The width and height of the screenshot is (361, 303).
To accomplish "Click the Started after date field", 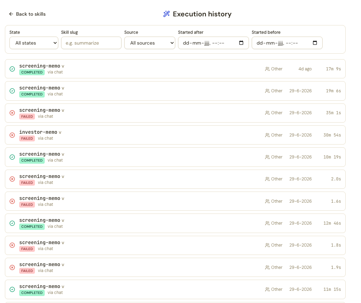I will click(x=213, y=43).
